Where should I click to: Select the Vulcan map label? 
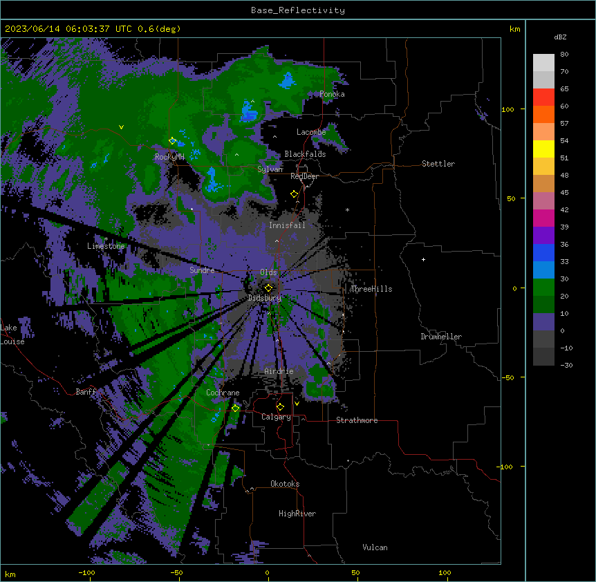pos(375,547)
